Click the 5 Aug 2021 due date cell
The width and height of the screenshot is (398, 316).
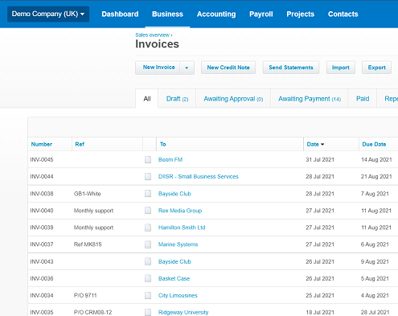pos(375,278)
